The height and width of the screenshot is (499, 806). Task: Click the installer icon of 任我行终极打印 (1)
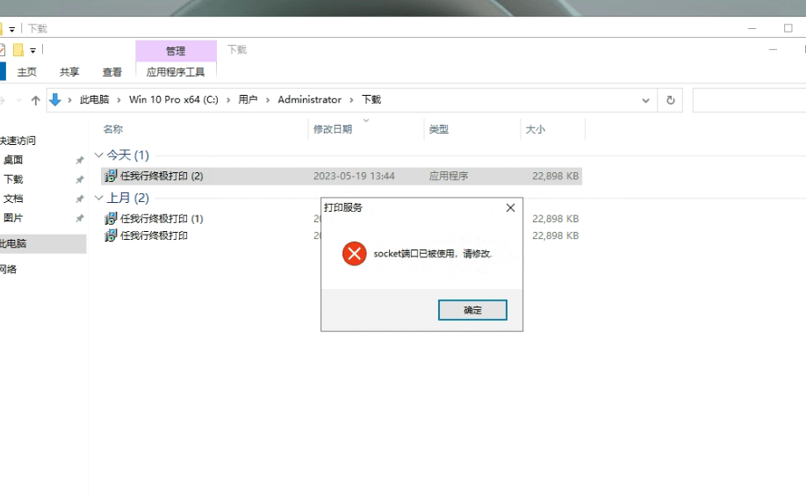click(111, 219)
